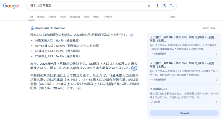Start voice search with the microphone icon
Viewport: 223px width, 120px height.
(157, 6)
